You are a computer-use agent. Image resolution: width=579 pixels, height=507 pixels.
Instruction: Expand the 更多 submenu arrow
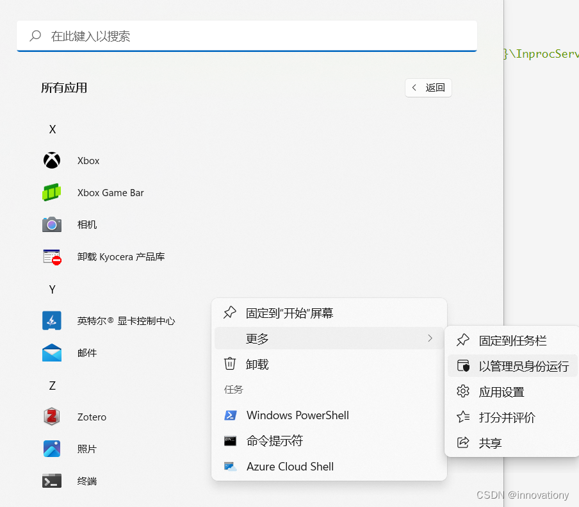(x=430, y=338)
